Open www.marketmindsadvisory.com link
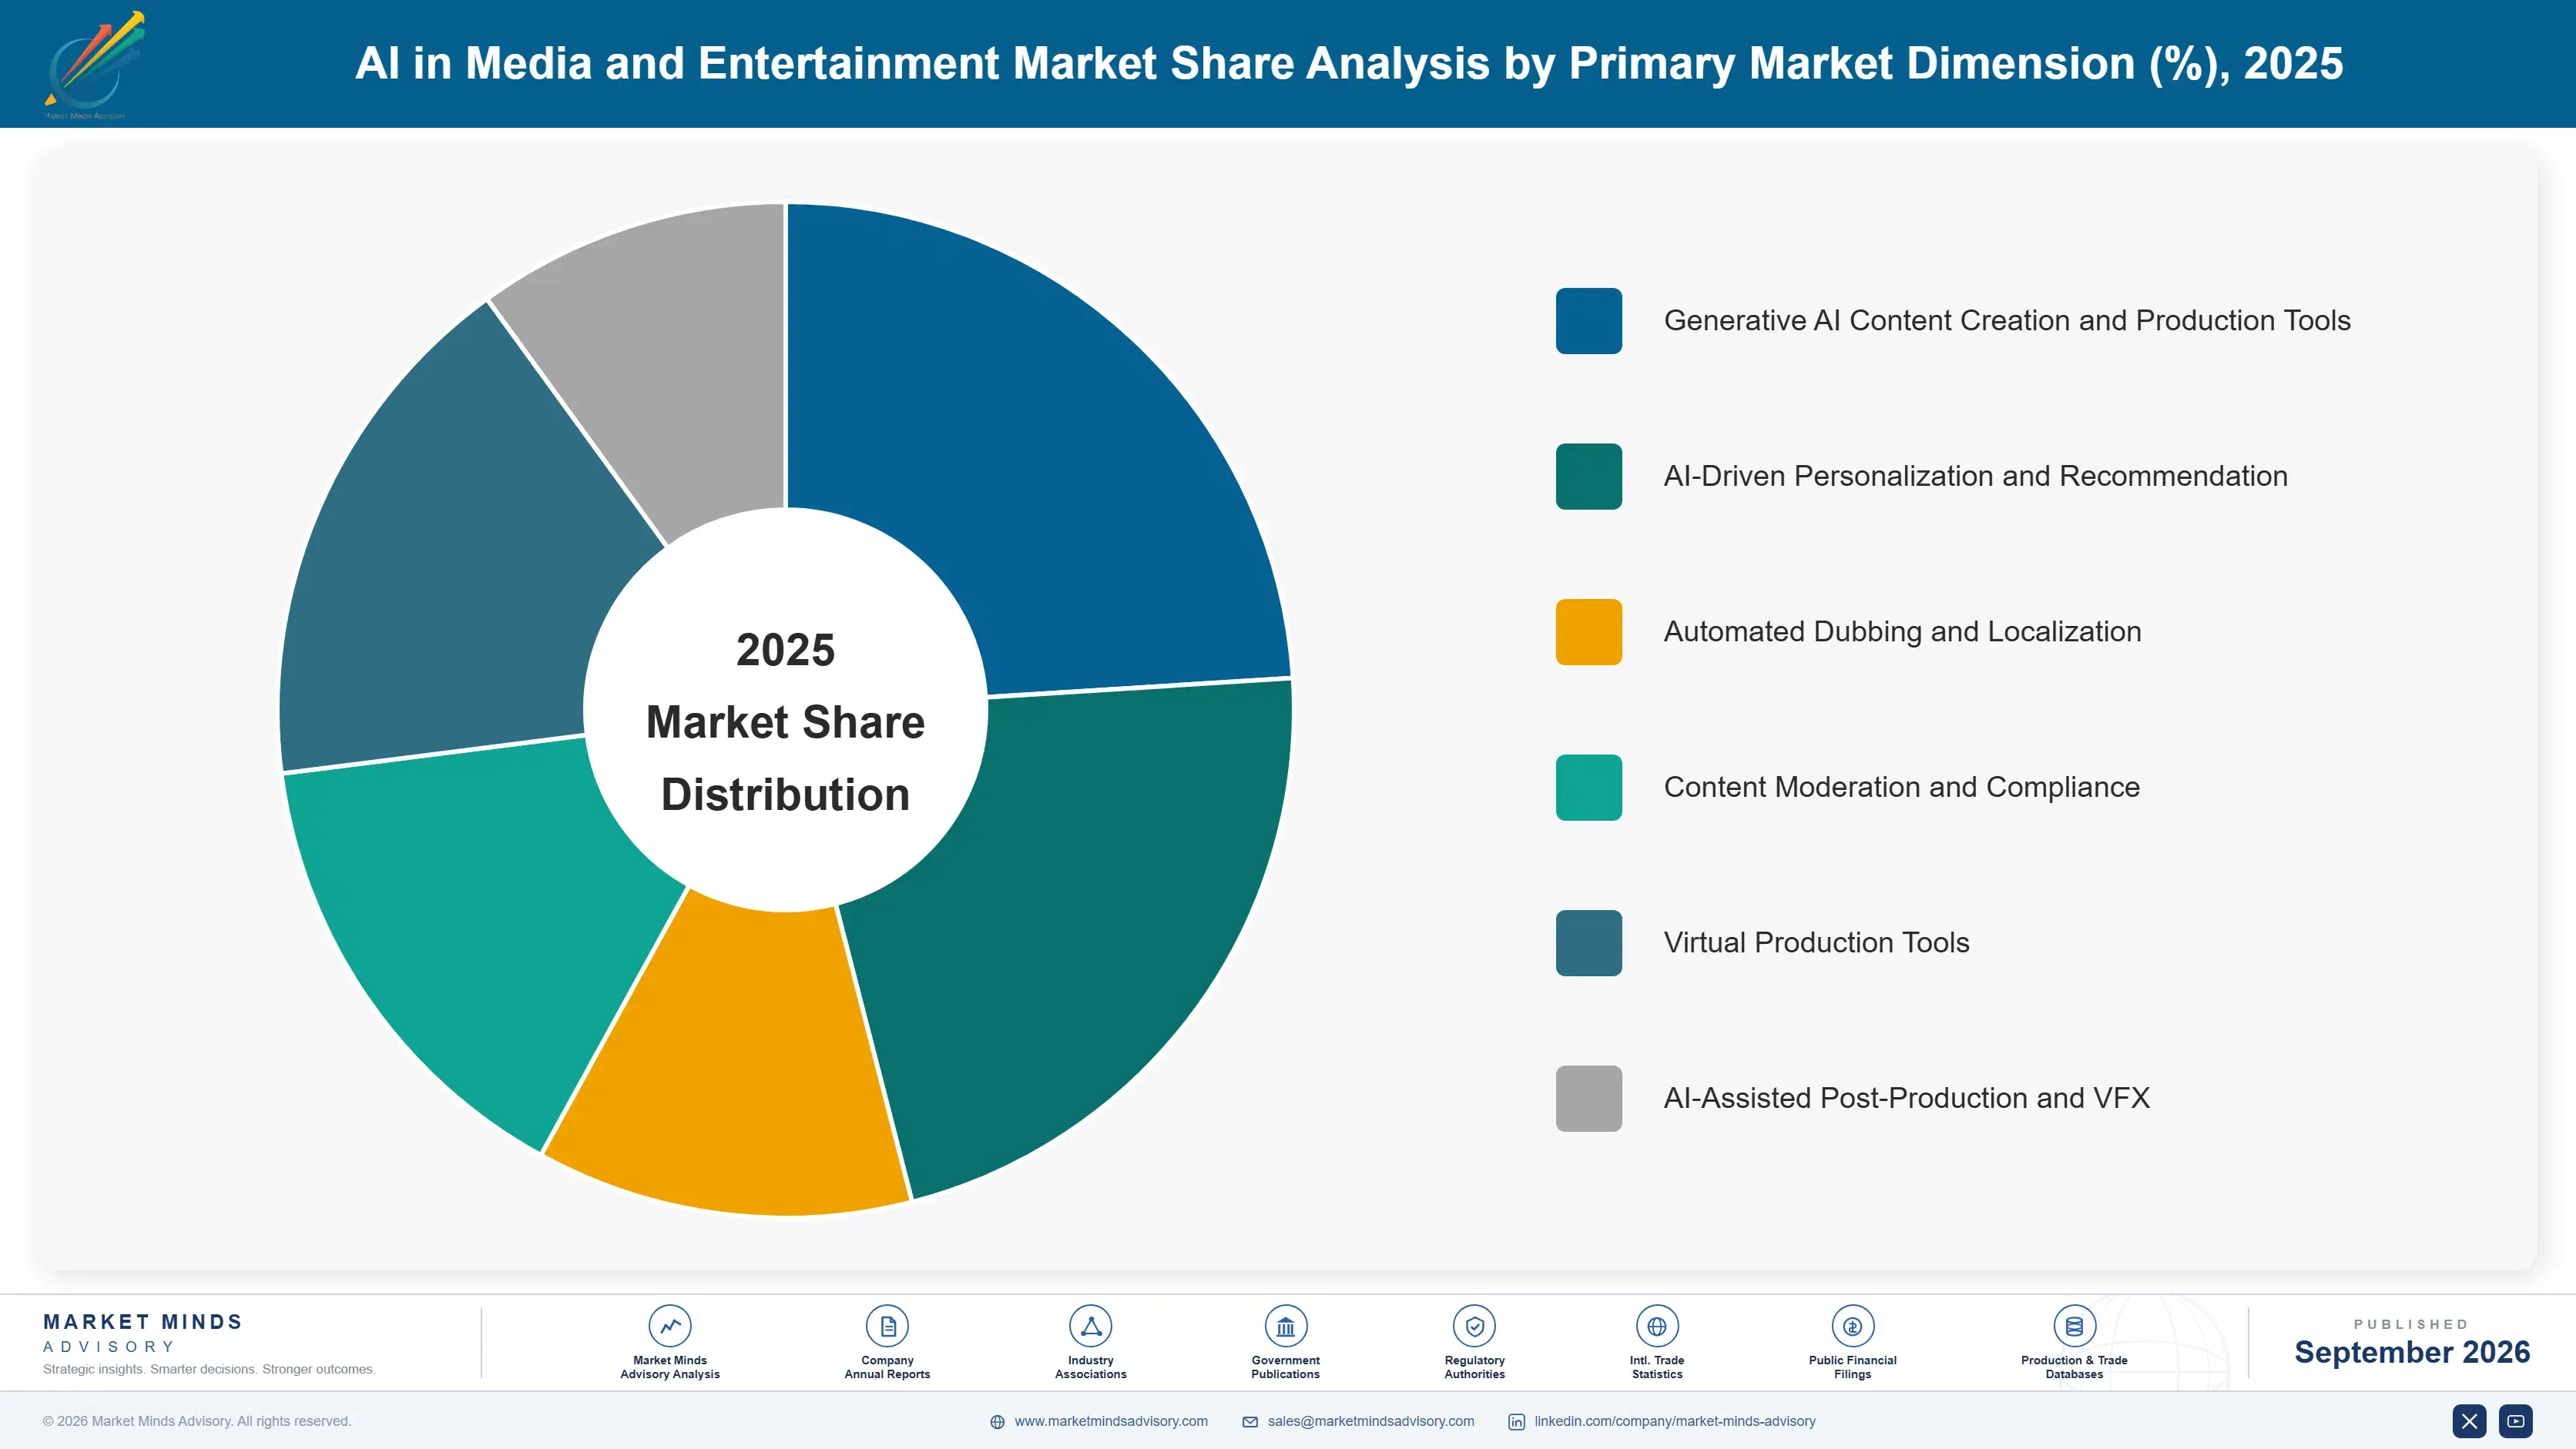 click(1111, 1421)
